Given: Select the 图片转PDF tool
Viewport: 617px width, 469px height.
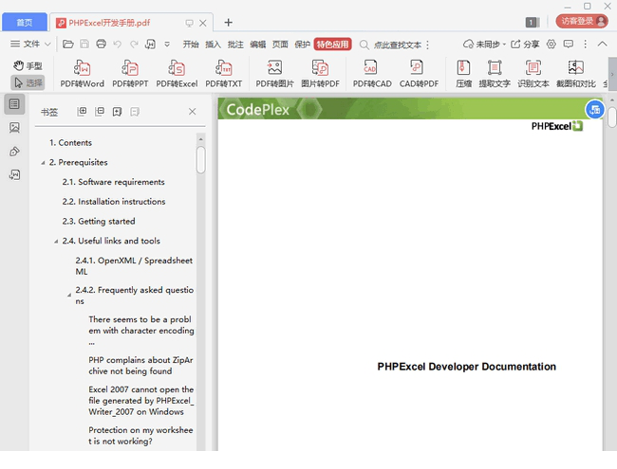Looking at the screenshot, I should [x=320, y=74].
